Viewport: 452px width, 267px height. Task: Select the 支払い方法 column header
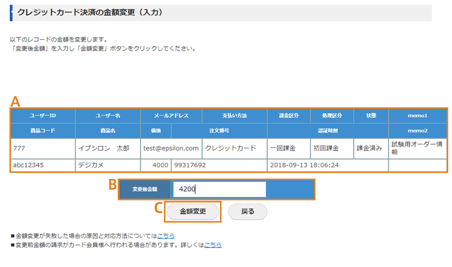point(234,116)
